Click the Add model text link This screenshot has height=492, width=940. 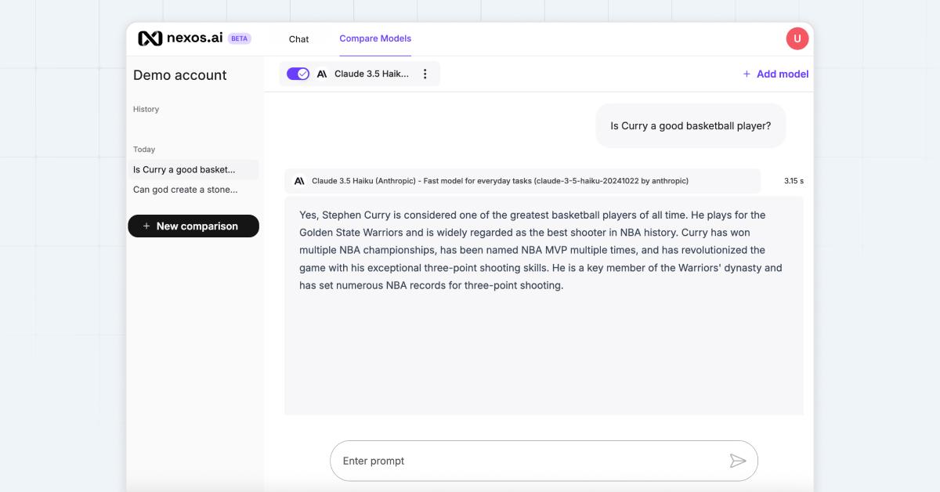pyautogui.click(x=782, y=74)
